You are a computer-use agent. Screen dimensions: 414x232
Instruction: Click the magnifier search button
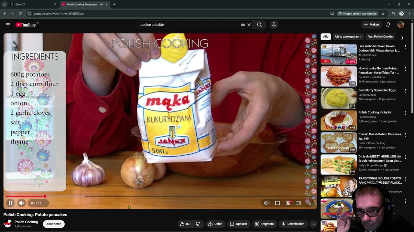(x=259, y=25)
